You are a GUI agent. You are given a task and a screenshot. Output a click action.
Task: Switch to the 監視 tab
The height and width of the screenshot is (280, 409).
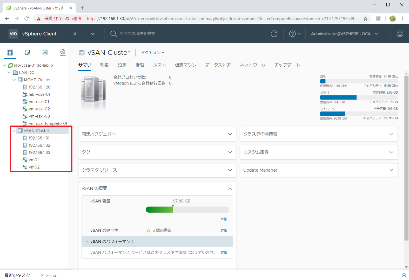coord(104,65)
